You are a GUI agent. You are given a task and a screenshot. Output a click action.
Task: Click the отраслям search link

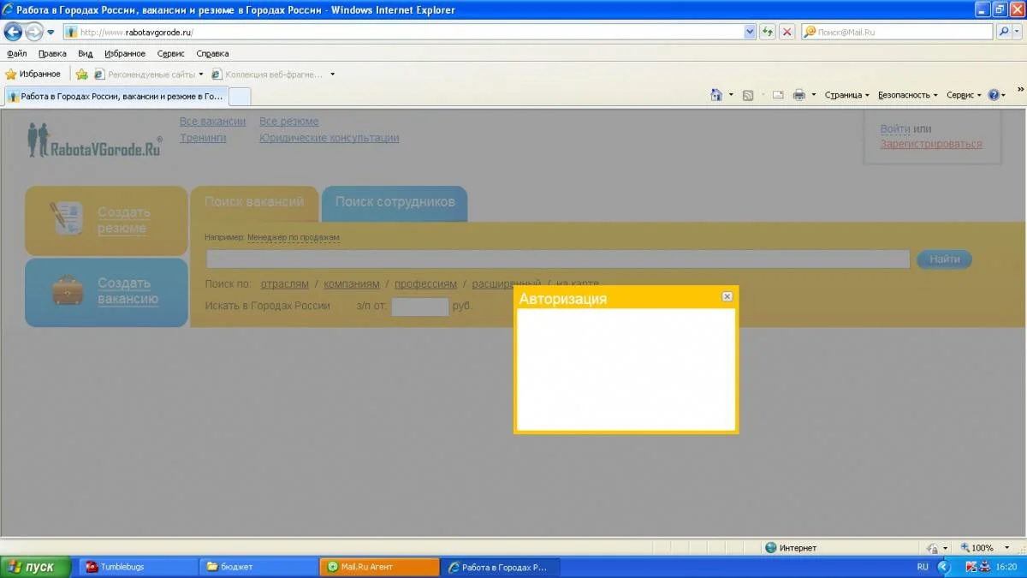(284, 283)
